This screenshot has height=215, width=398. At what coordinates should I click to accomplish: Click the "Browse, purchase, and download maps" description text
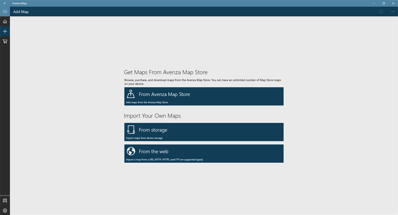tap(203, 82)
